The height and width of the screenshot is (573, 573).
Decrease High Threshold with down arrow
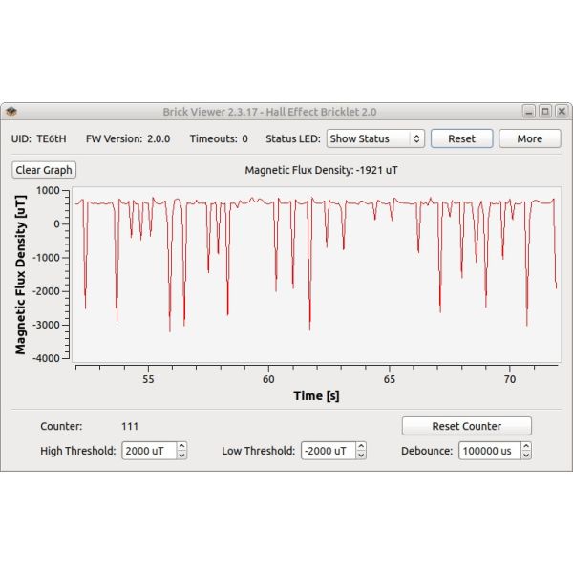[181, 455]
